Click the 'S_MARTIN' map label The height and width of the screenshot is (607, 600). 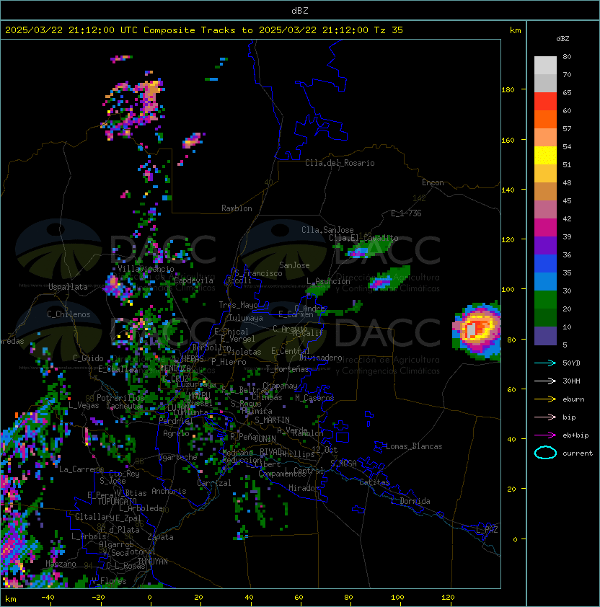(272, 420)
